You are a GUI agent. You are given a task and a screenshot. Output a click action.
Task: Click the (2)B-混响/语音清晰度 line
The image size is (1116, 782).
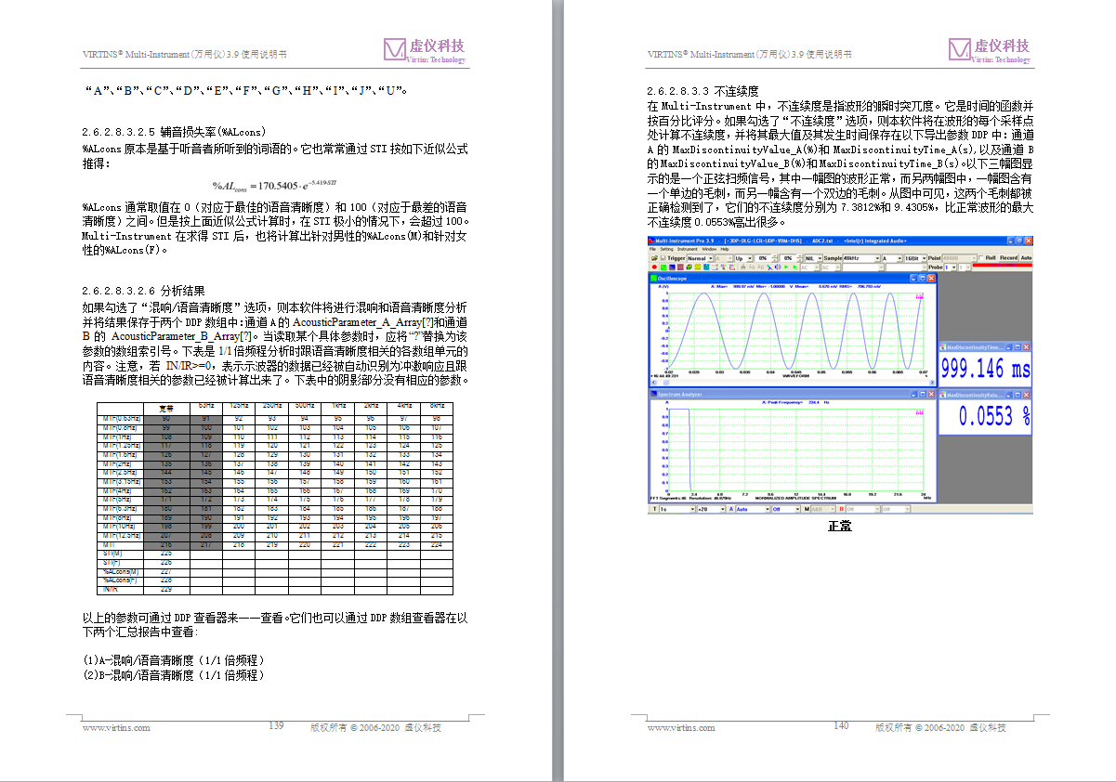click(x=173, y=675)
